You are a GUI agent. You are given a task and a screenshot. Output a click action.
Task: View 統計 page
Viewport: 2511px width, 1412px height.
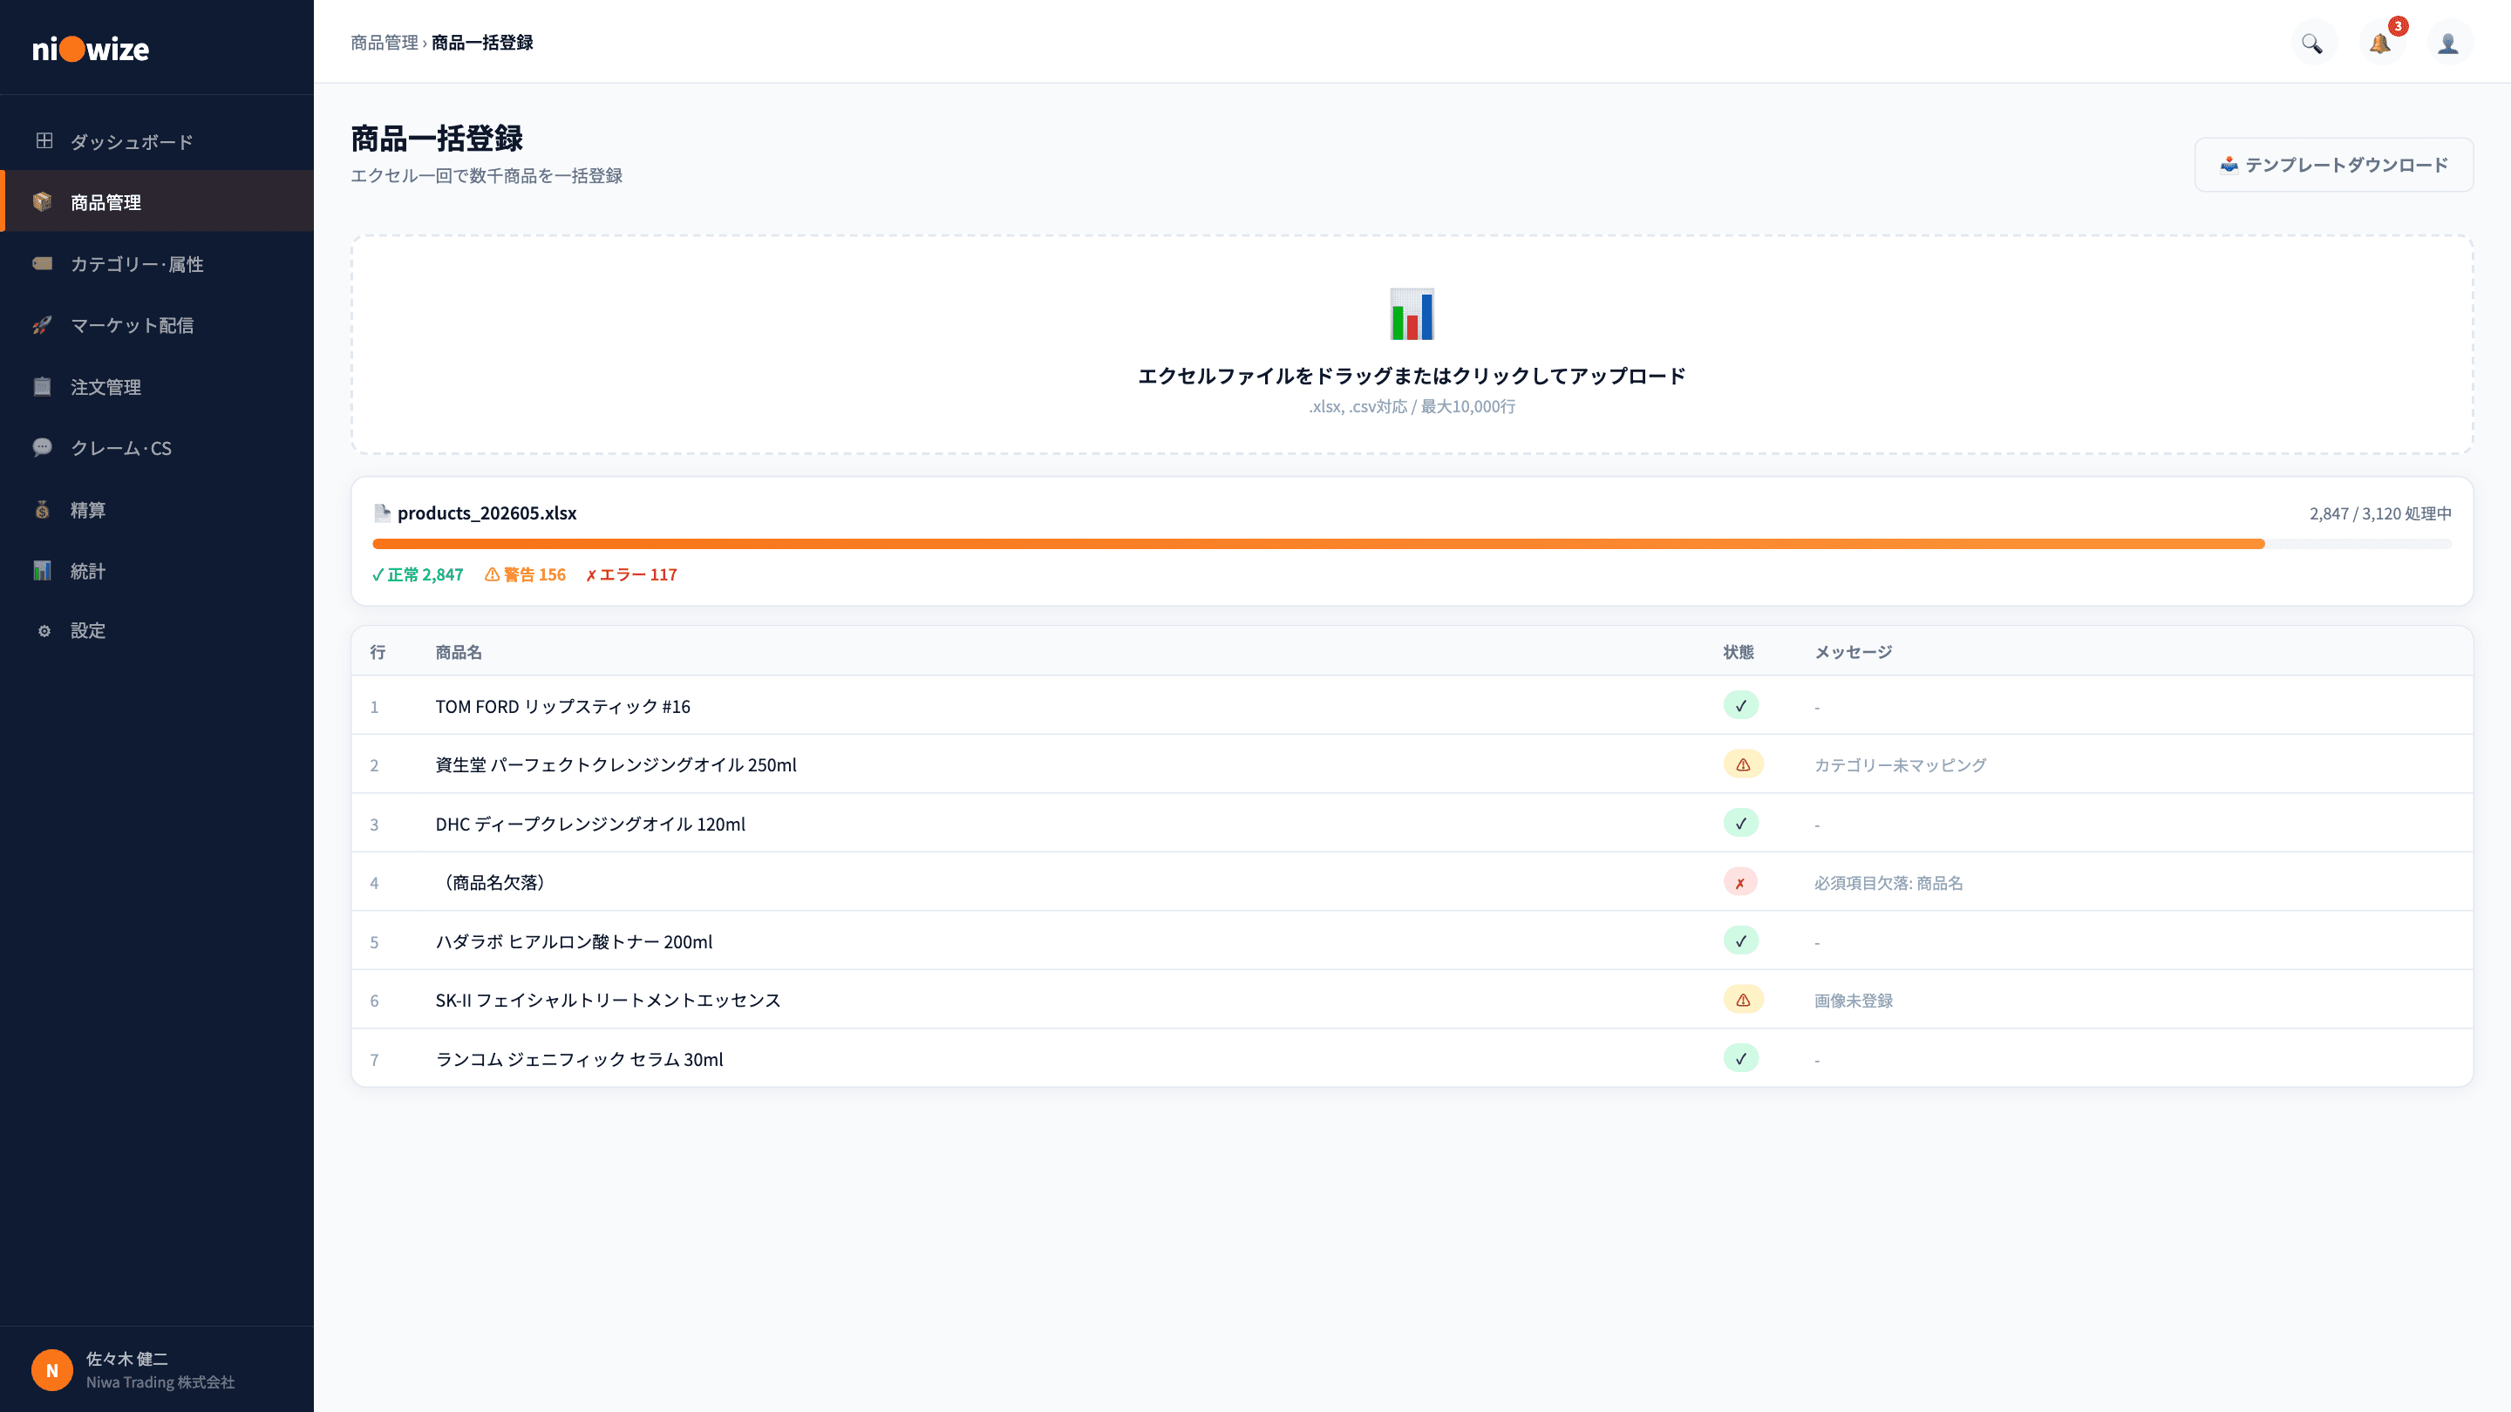[x=157, y=570]
